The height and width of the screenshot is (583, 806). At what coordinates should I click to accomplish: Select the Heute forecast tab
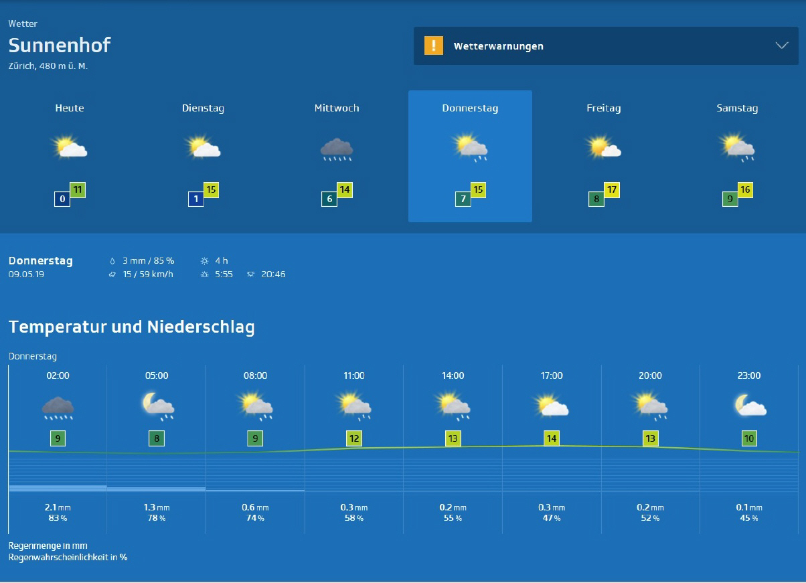[x=70, y=108]
